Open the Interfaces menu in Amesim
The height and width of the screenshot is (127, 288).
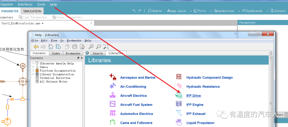(25, 5)
